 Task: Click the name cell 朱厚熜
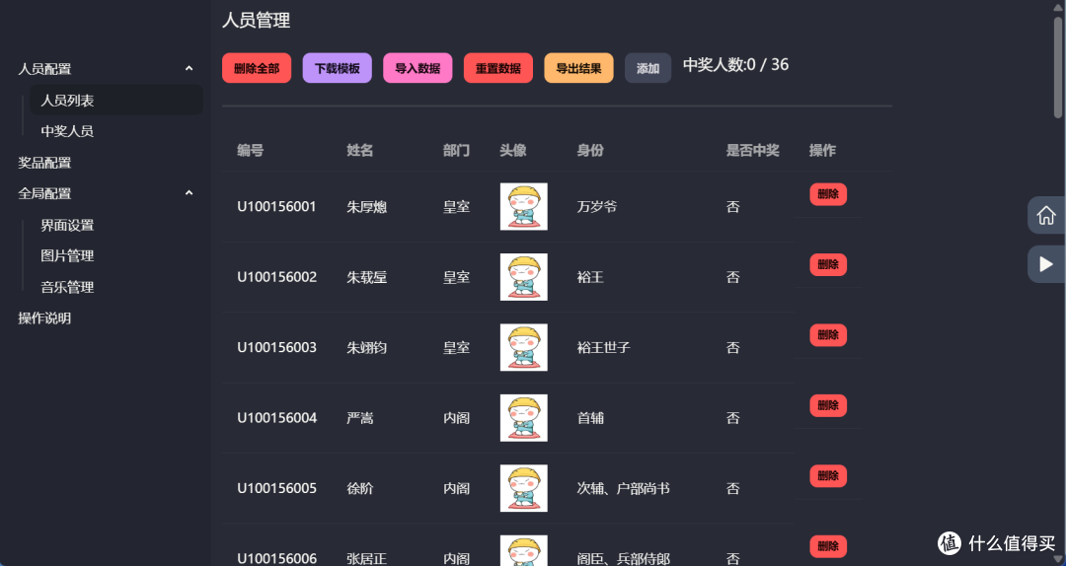click(366, 206)
